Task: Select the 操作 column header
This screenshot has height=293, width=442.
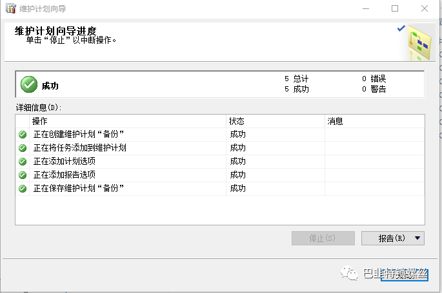Action: coord(40,121)
